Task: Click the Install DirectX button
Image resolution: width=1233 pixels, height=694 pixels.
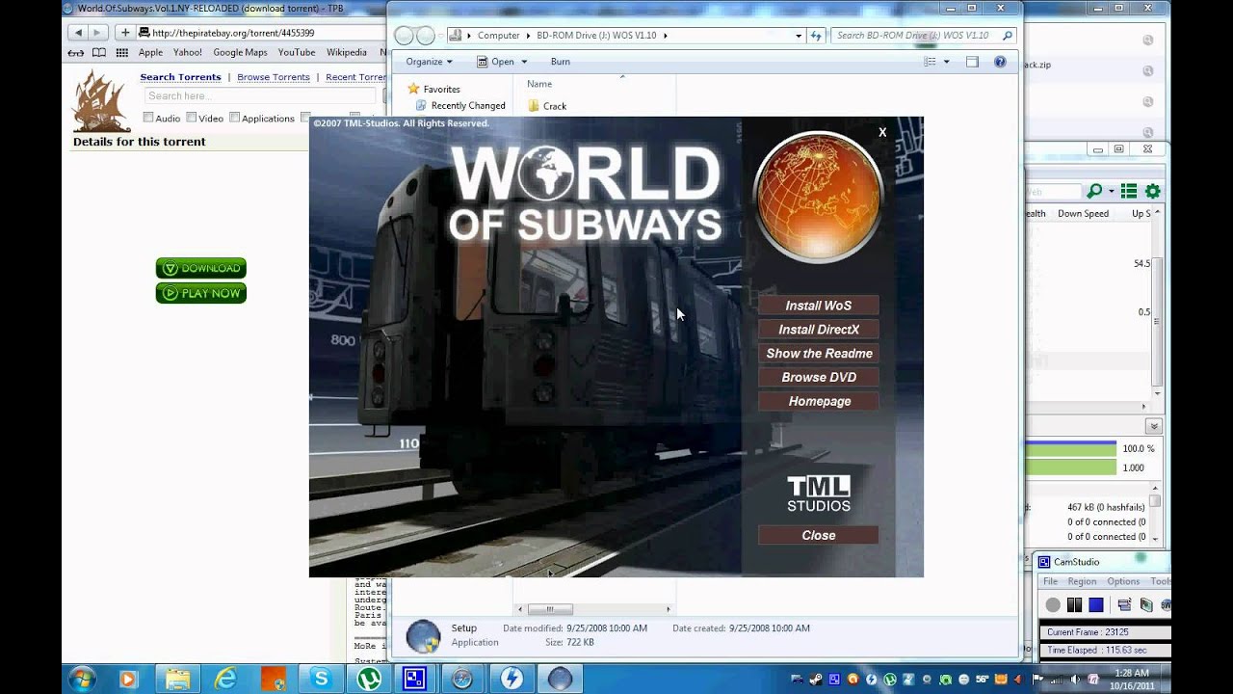Action: tap(818, 330)
